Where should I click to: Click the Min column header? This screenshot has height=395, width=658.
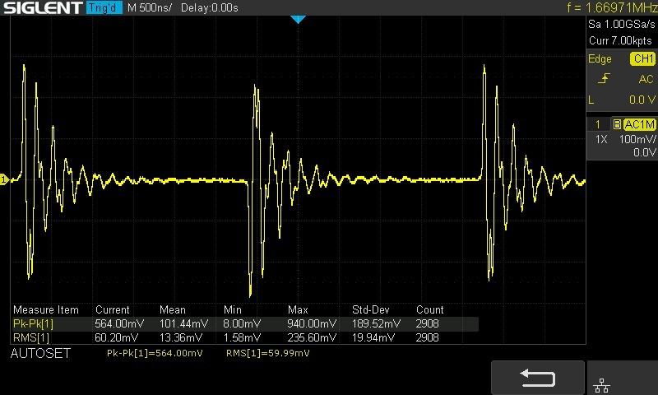point(232,309)
